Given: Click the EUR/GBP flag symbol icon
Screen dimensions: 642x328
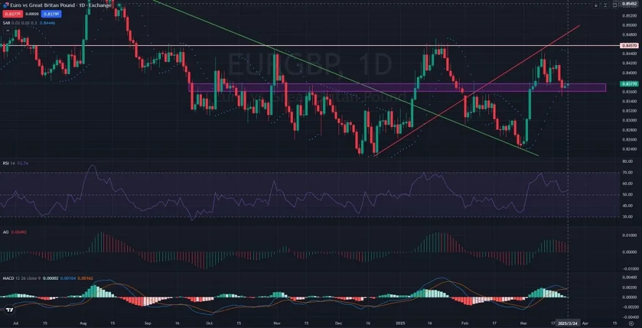Looking at the screenshot, I should click(x=5, y=5).
